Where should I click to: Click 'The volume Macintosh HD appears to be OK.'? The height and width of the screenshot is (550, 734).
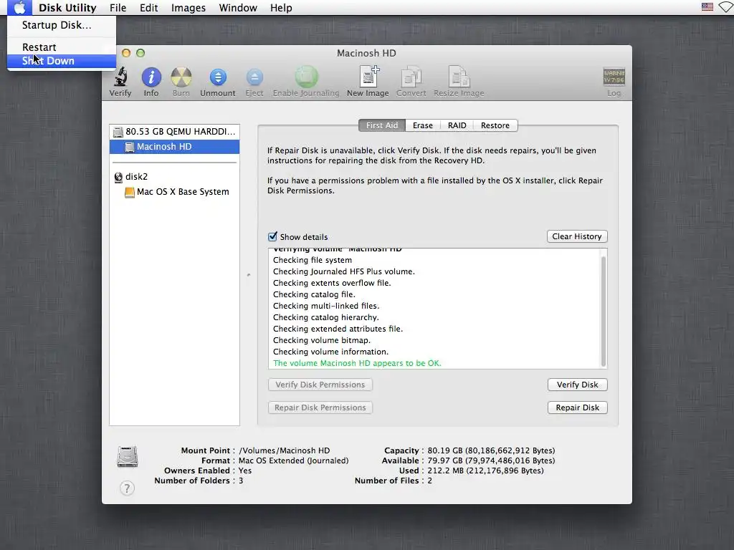point(357,363)
